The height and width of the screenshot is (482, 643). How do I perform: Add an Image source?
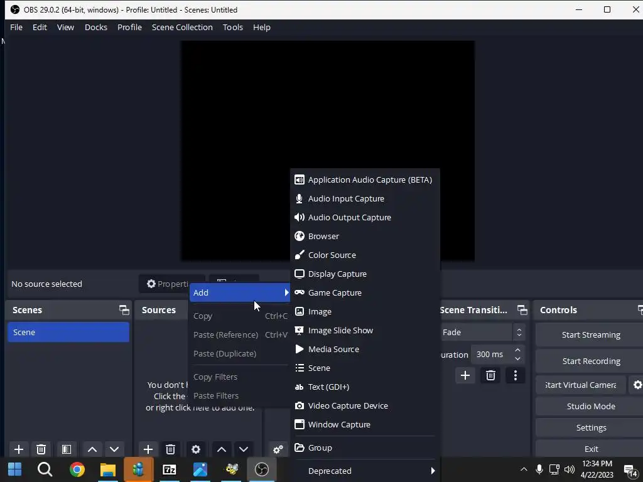[x=365, y=311]
